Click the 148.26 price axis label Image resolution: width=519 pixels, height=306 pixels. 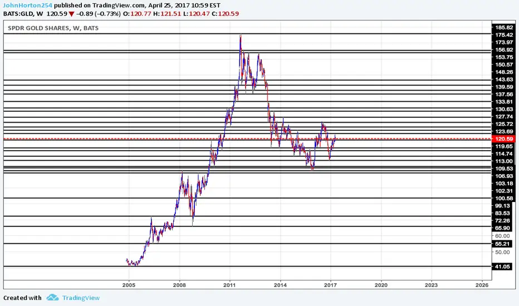point(504,72)
